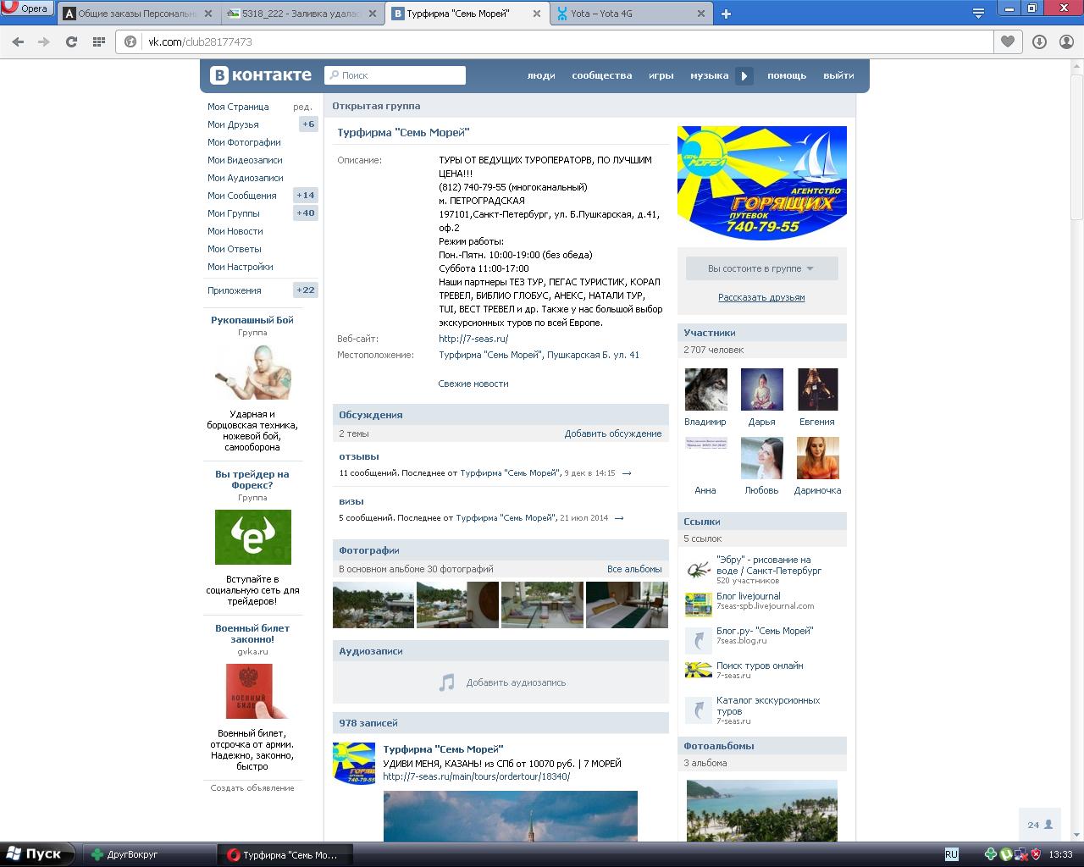Image resolution: width=1084 pixels, height=867 pixels.
Task: Open Darinochka's member avatar
Action: [817, 458]
